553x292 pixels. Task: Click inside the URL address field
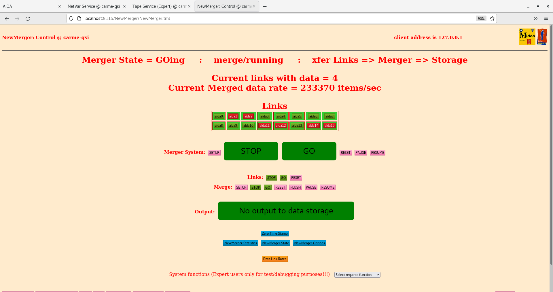202,18
